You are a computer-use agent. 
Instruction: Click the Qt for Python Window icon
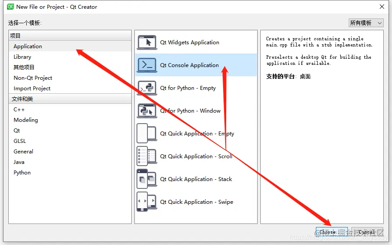(x=147, y=111)
